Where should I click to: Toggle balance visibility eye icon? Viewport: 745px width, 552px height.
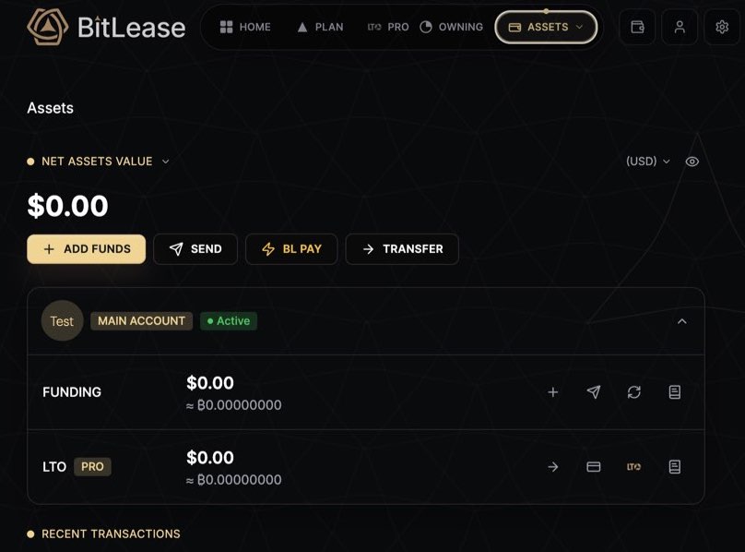click(x=692, y=162)
